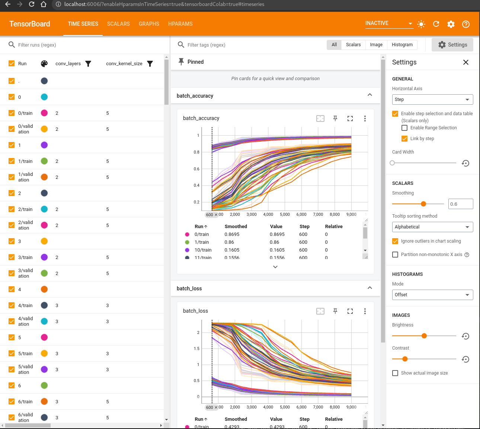Reload the browser page

(32, 4)
